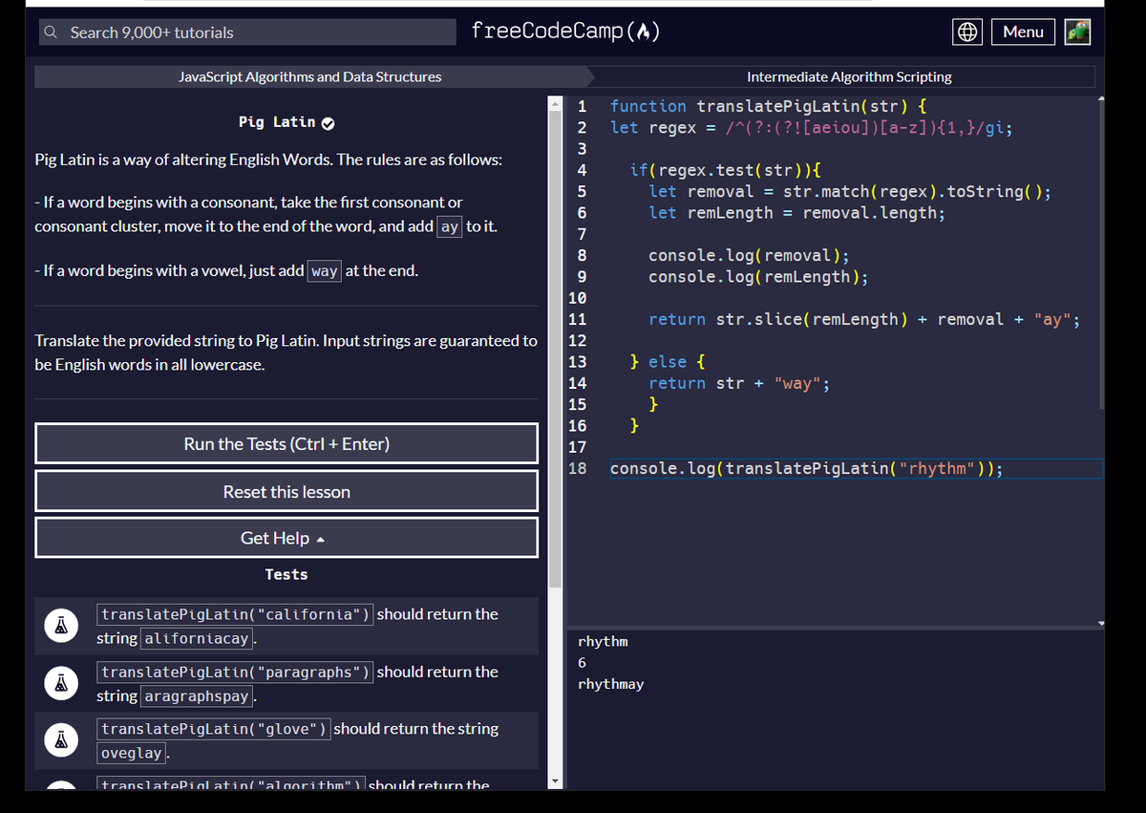Click the translatePigLatin("glove") code snippet
This screenshot has height=813, width=1146.
click(x=214, y=729)
